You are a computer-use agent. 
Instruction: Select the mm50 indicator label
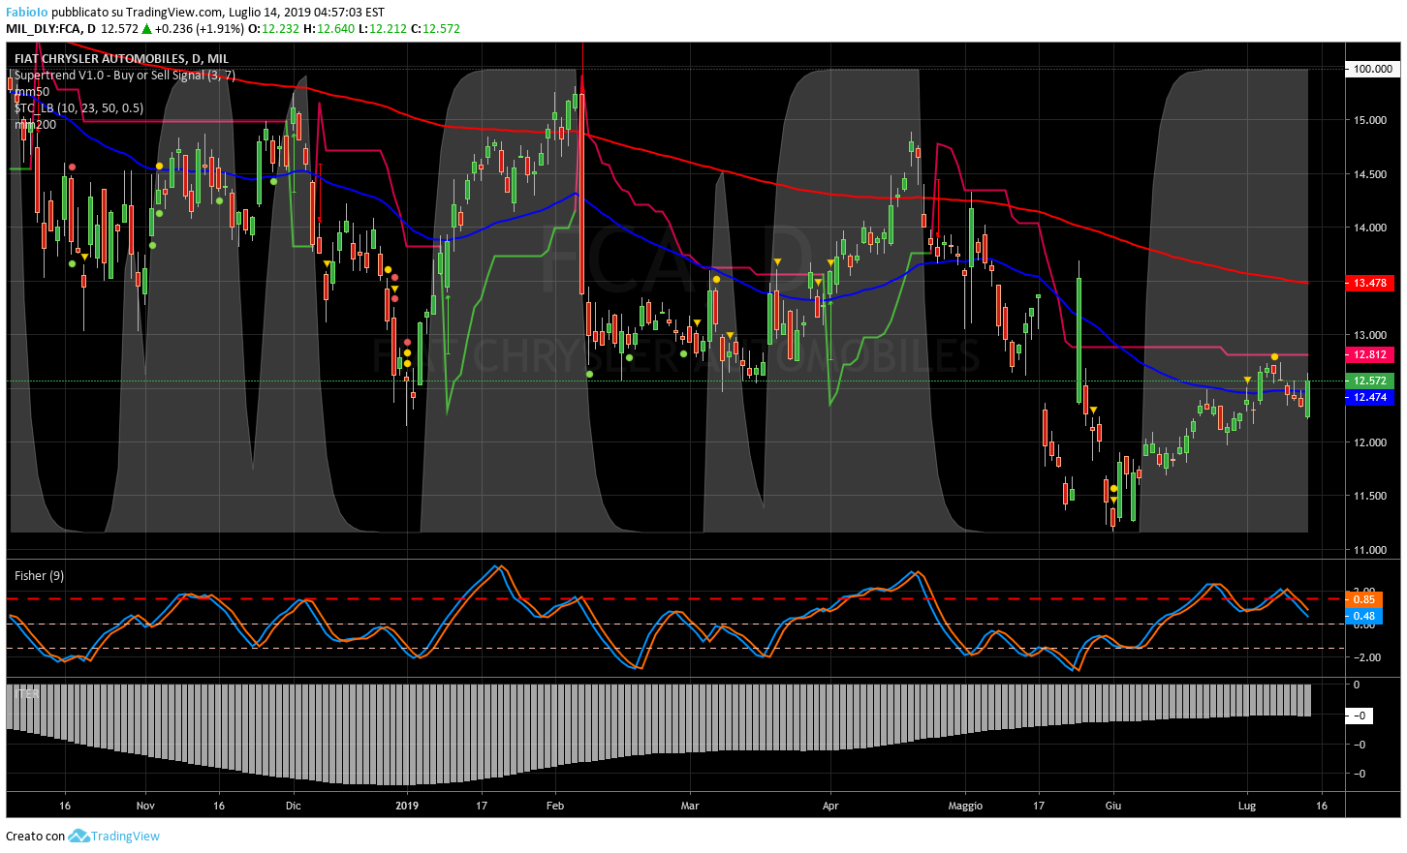(x=31, y=92)
